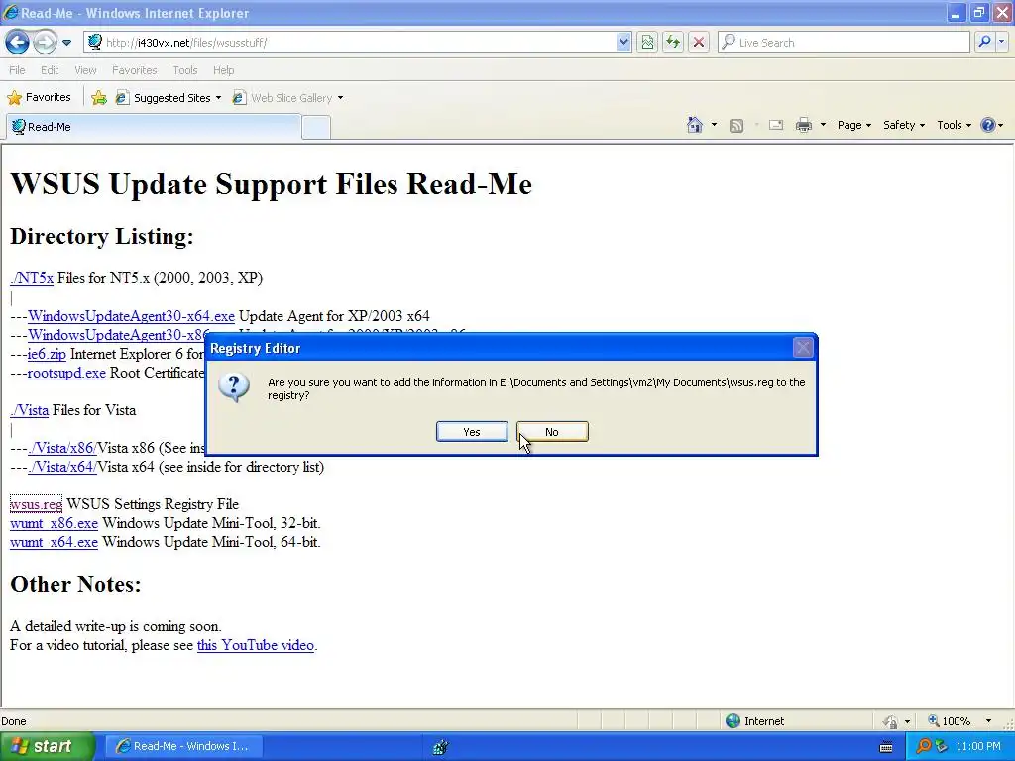
Task: Open the Favorites menu in menu bar
Action: click(134, 70)
